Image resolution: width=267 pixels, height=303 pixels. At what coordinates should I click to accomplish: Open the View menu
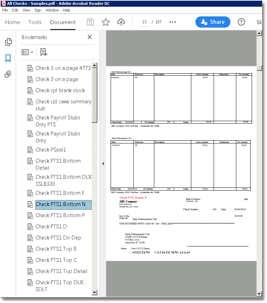point(26,10)
